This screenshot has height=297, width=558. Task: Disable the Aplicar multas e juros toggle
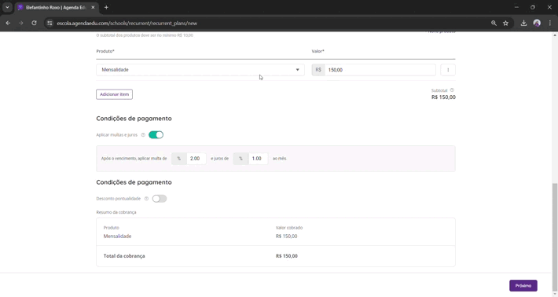(x=156, y=135)
